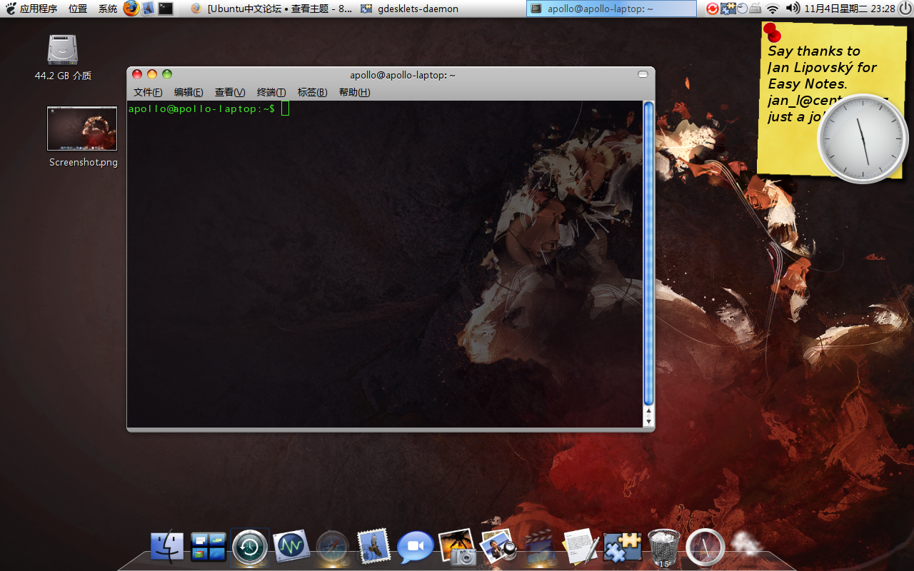The height and width of the screenshot is (571, 914).
Task: Launch Firefox from the top panel
Action: [131, 9]
